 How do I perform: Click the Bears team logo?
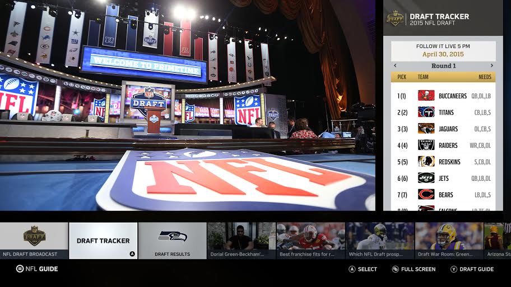coord(426,195)
